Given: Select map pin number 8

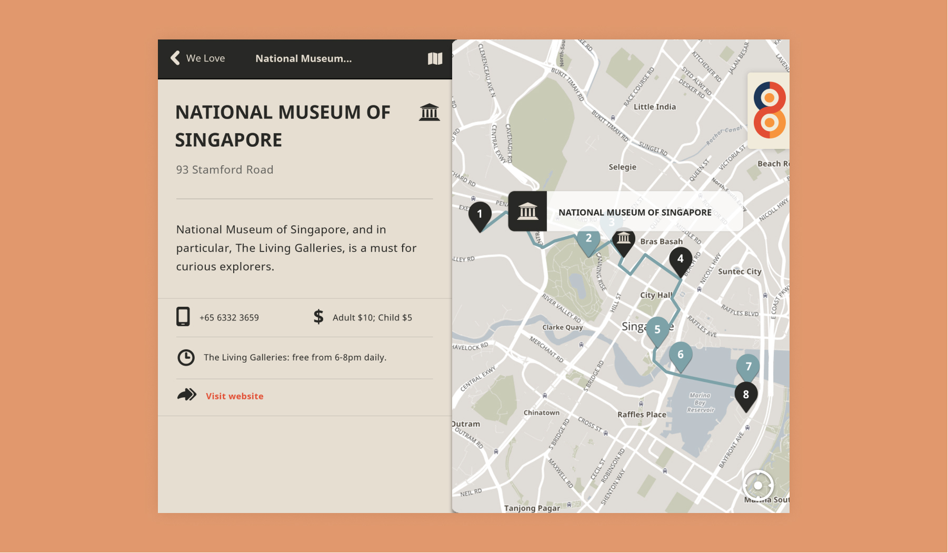Looking at the screenshot, I should click(745, 395).
